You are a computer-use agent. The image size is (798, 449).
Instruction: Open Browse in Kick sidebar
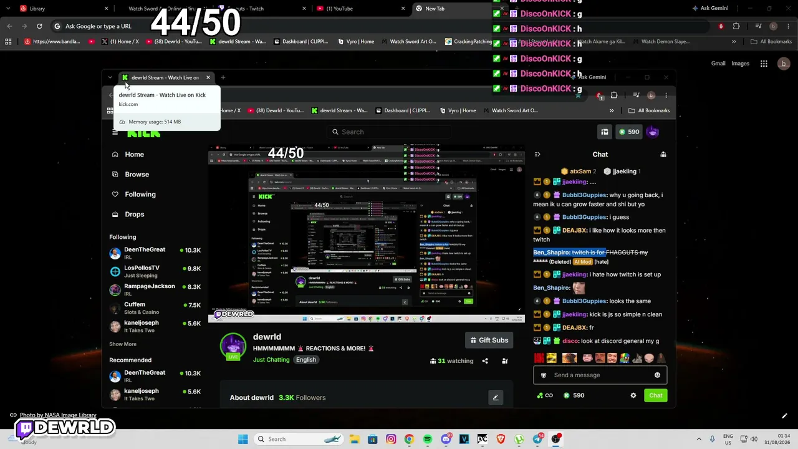pos(130,175)
